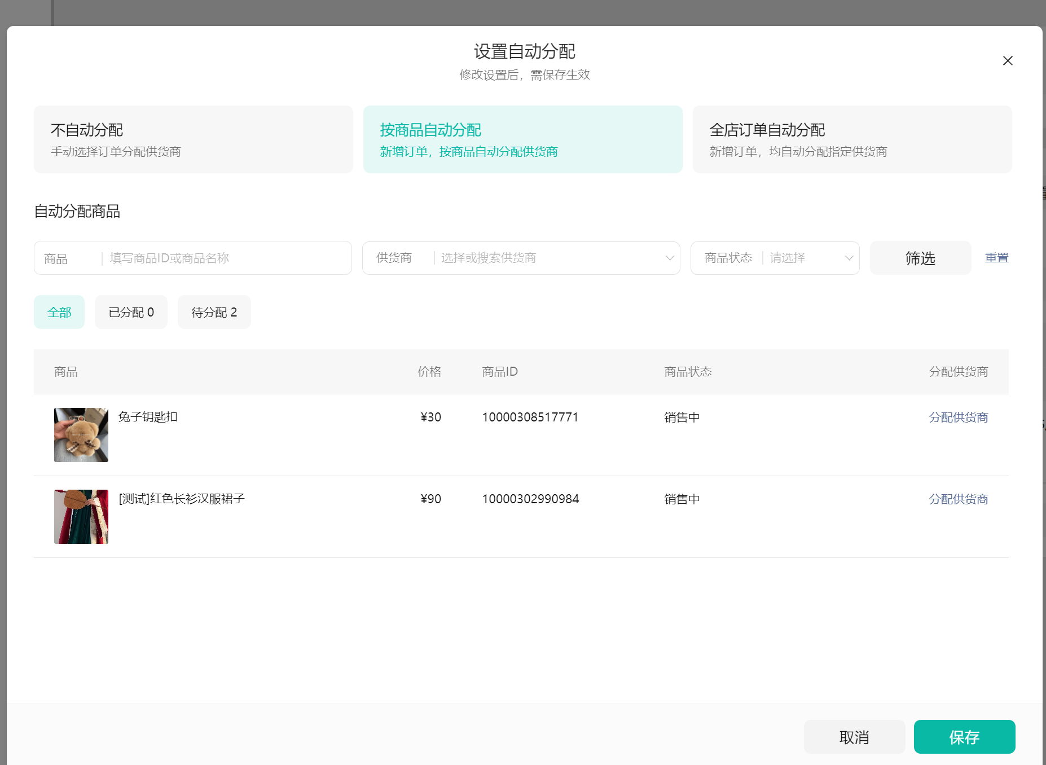The image size is (1046, 765).
Task: Close the 设置自动分配 dialog with X
Action: pos(1008,61)
